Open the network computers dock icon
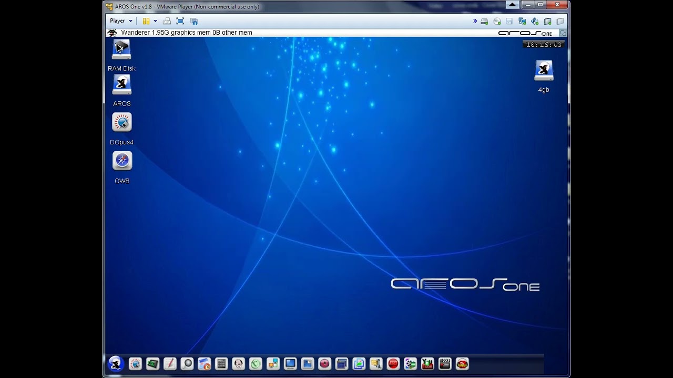 click(273, 363)
